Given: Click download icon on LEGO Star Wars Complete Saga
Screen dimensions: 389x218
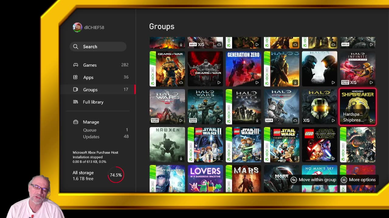Looking at the screenshot, I should click(x=295, y=158).
